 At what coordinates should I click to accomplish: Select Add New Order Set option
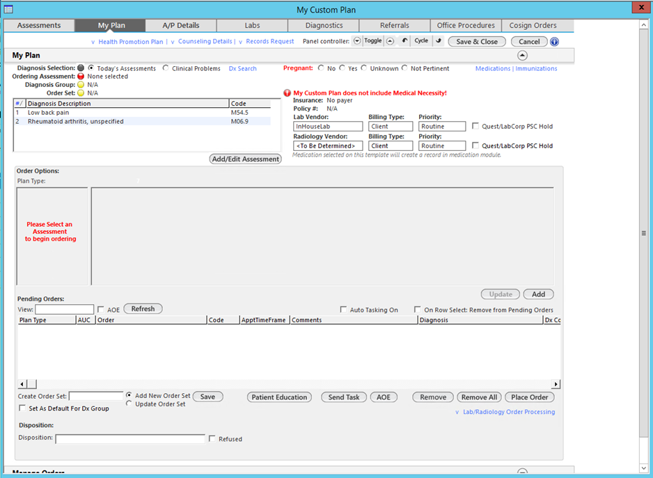click(129, 395)
